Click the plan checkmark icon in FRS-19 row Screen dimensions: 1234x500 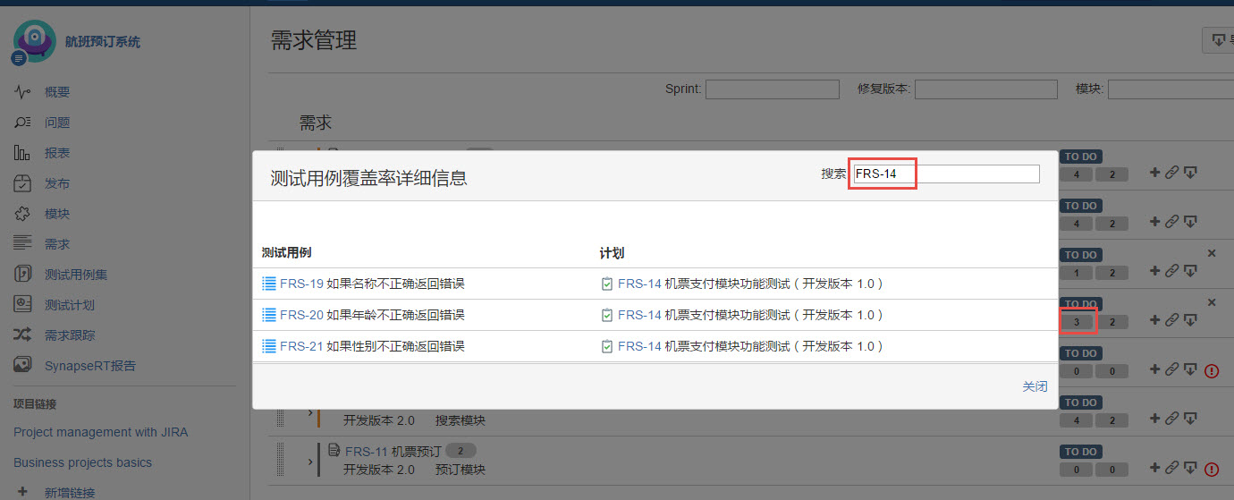[607, 284]
